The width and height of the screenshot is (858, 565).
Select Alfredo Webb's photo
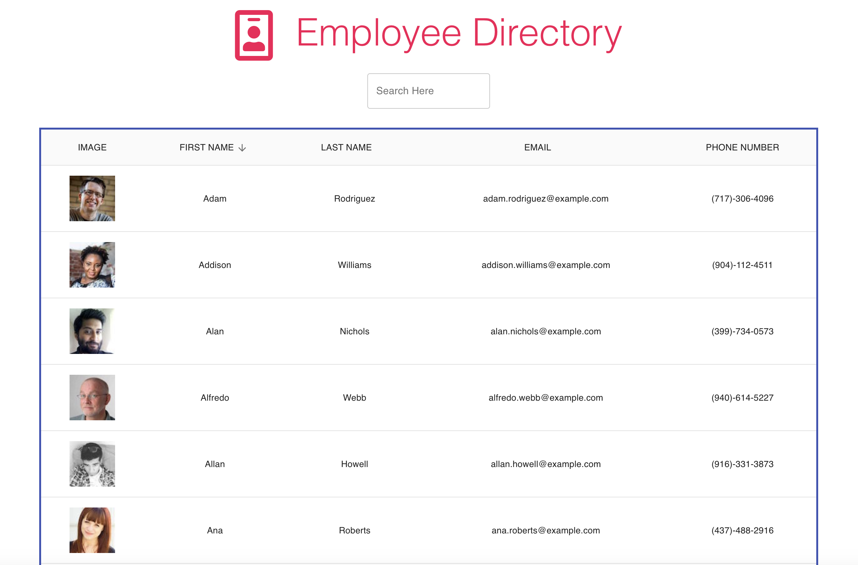(92, 398)
